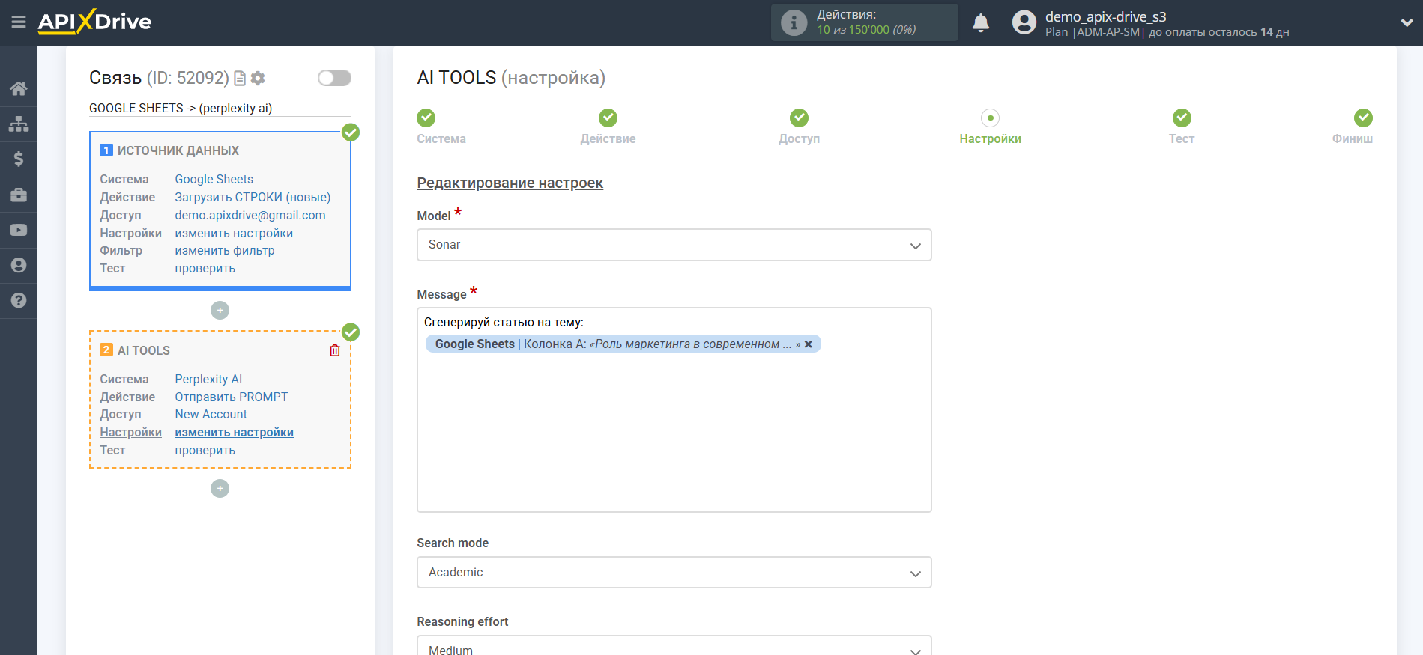Open the Search mode dropdown showing Academic
Viewport: 1423px width, 655px height.
click(674, 573)
